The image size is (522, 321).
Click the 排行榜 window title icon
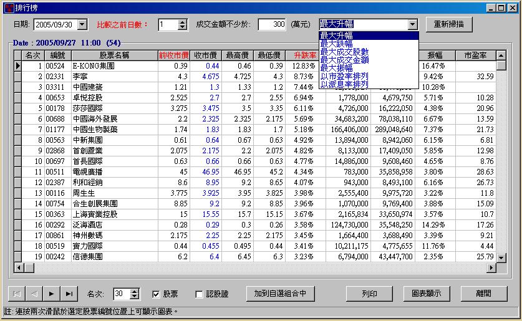[9, 7]
